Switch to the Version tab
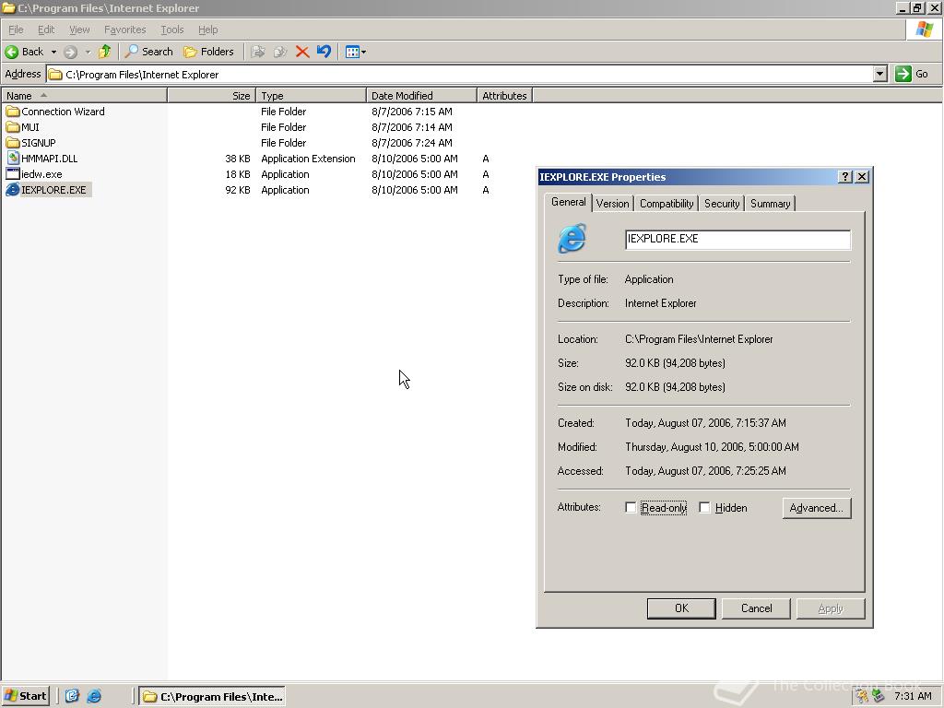The height and width of the screenshot is (708, 944). click(x=612, y=204)
